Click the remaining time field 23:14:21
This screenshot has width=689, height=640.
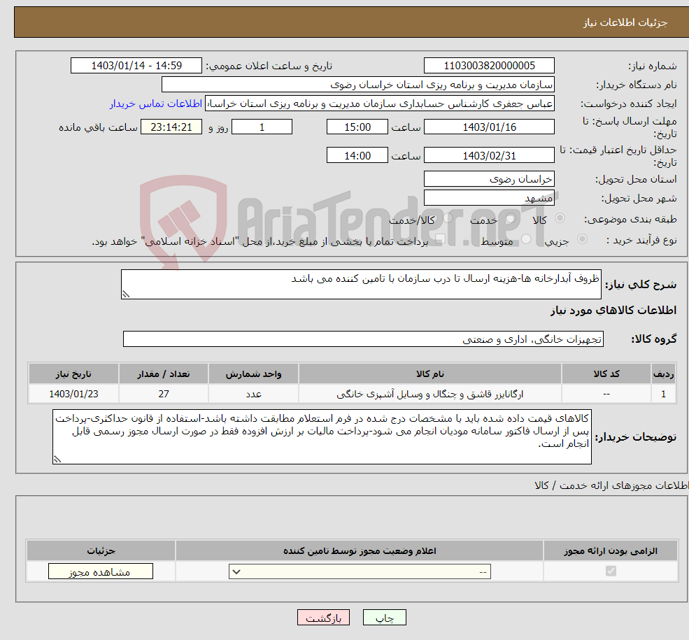[171, 127]
